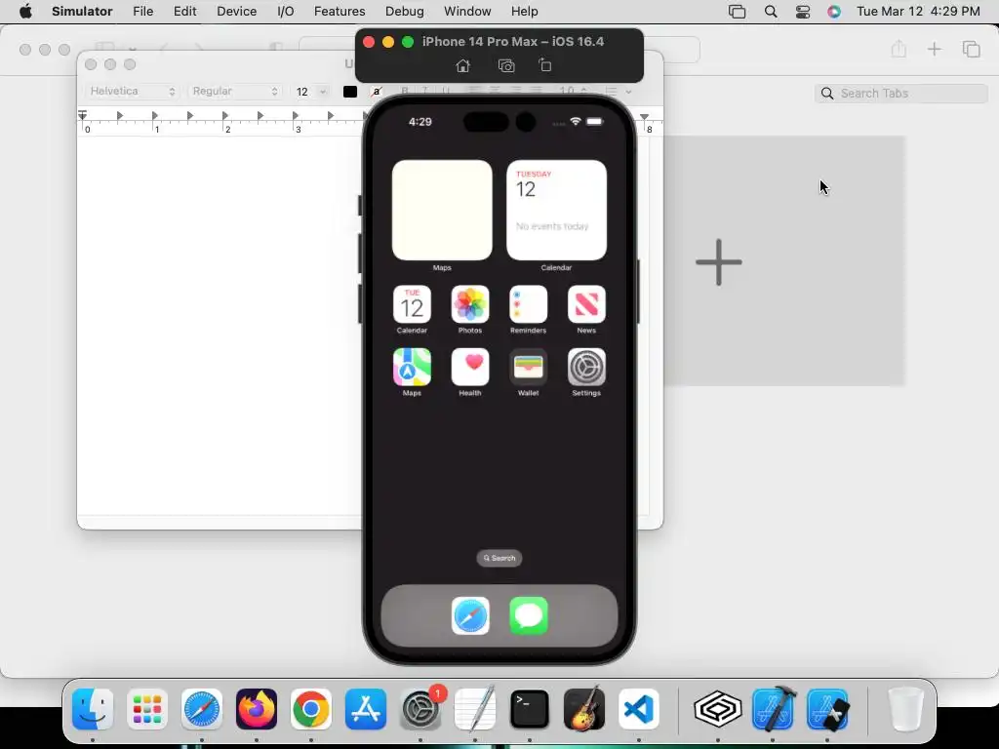The image size is (999, 749).
Task: Open Control Center in menu bar
Action: pos(803,12)
